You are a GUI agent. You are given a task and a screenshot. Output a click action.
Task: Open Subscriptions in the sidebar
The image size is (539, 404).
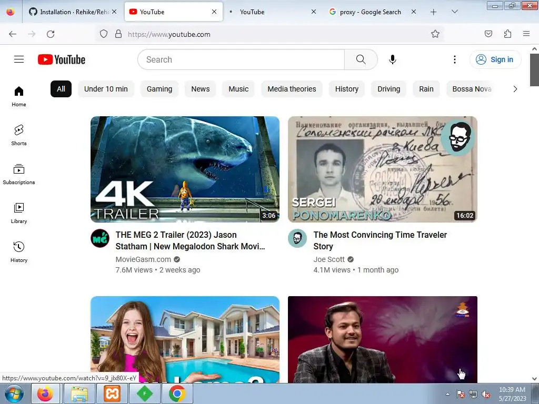(19, 174)
